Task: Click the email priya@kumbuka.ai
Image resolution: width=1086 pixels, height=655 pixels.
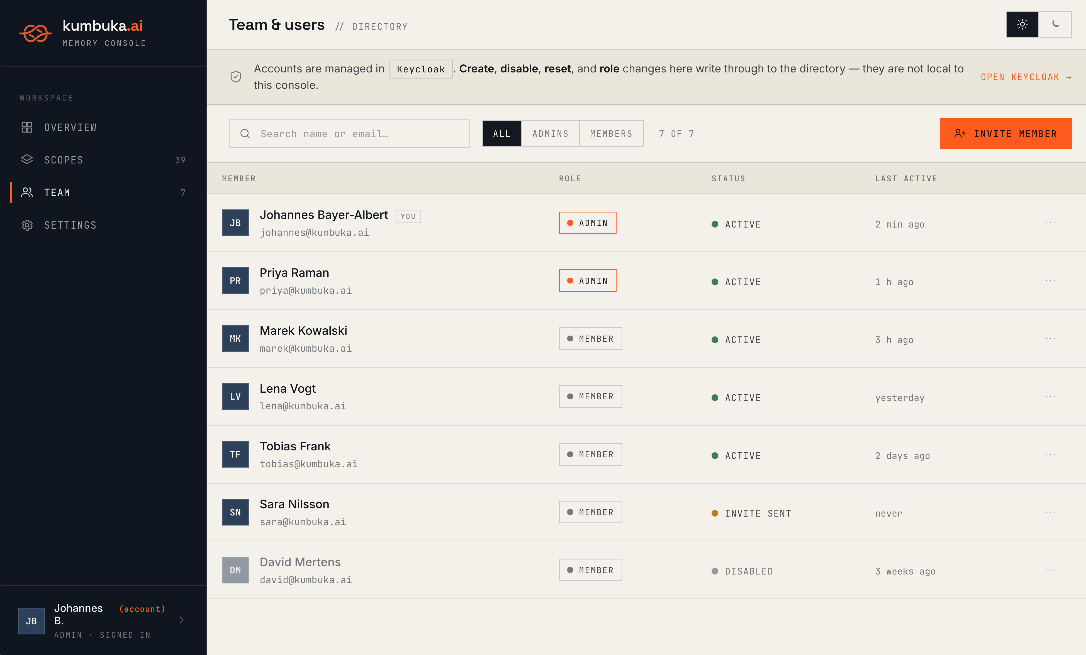Action: [305, 291]
